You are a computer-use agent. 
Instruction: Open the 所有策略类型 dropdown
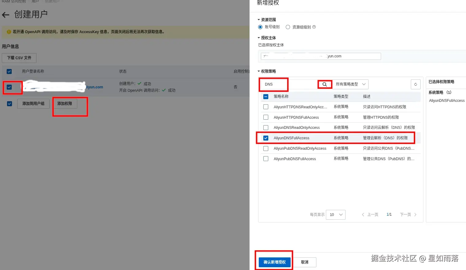point(350,84)
